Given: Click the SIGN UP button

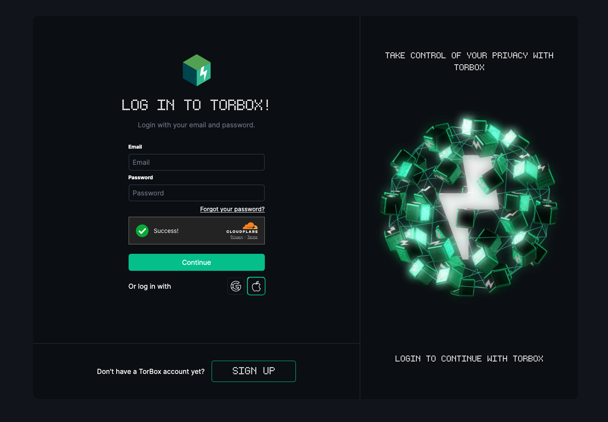Looking at the screenshot, I should click(254, 371).
